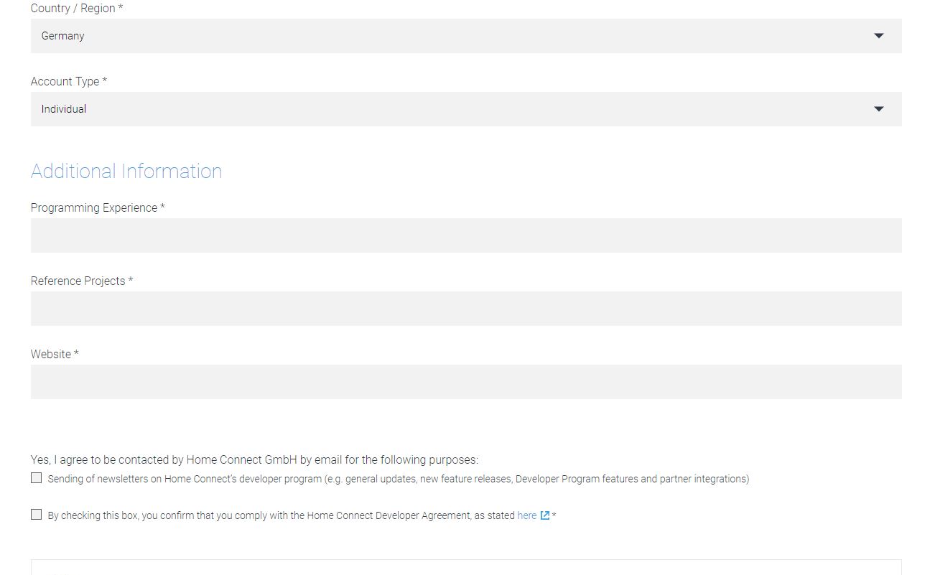Open the external link icon beside here
This screenshot has height=575, width=935.
pyautogui.click(x=545, y=515)
